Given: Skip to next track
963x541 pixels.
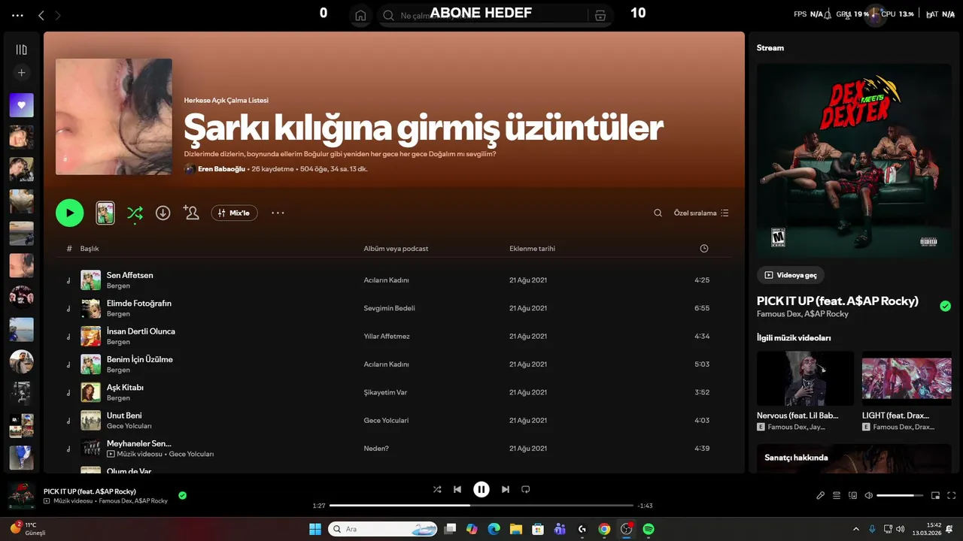Looking at the screenshot, I should pyautogui.click(x=506, y=489).
